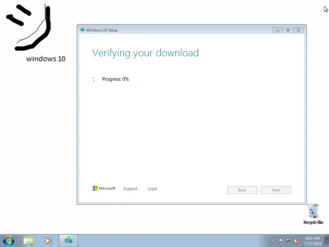The width and height of the screenshot is (329, 247).
Task: Open the clock showing 8:02 AM
Action: [x=313, y=241]
